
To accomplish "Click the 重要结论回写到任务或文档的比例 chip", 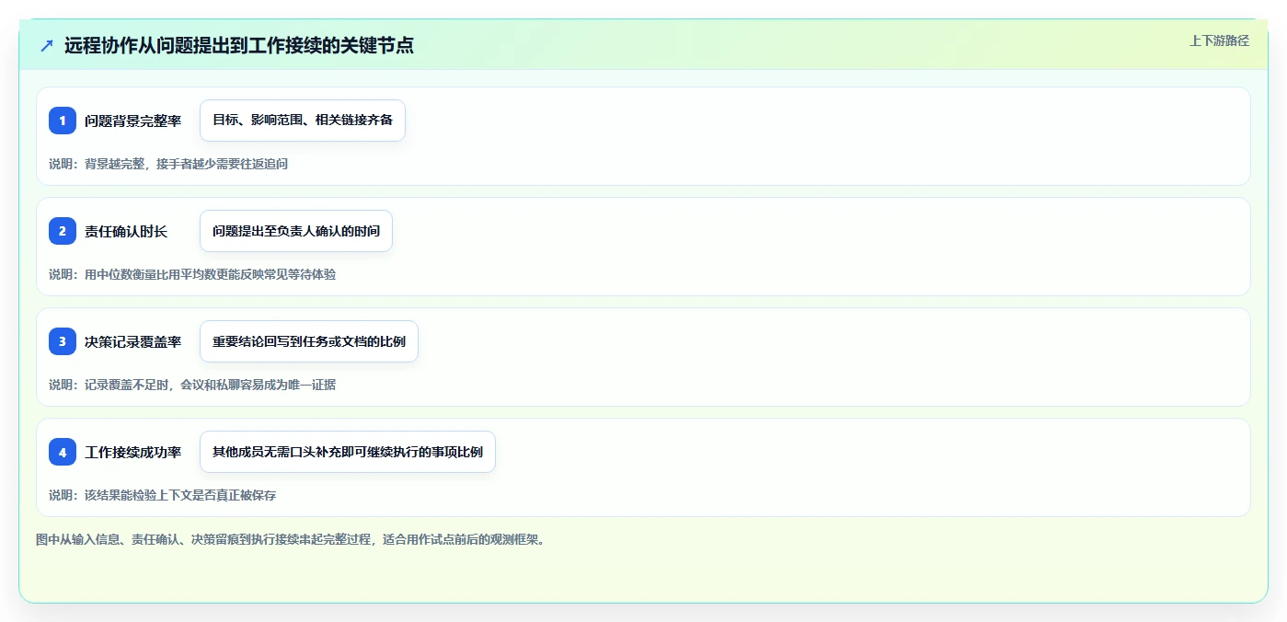I will pos(309,341).
